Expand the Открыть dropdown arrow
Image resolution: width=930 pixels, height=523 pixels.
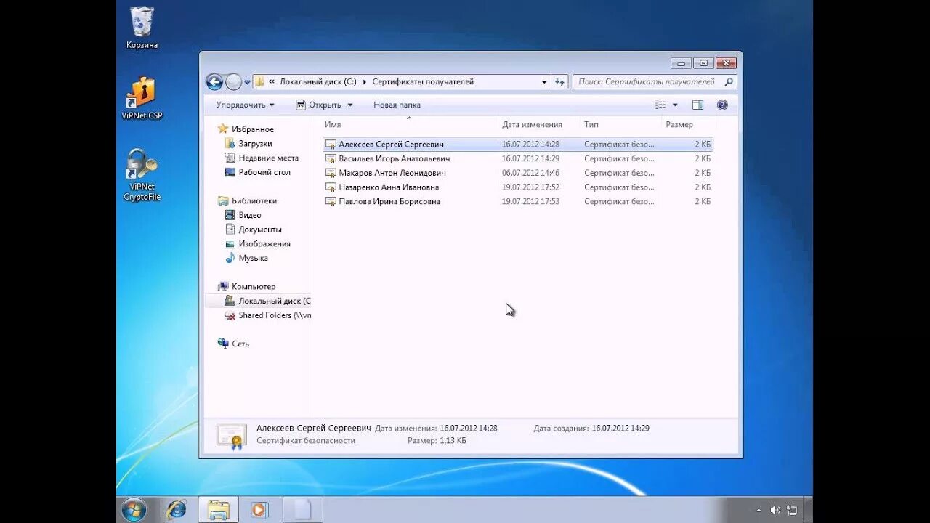pyautogui.click(x=349, y=105)
